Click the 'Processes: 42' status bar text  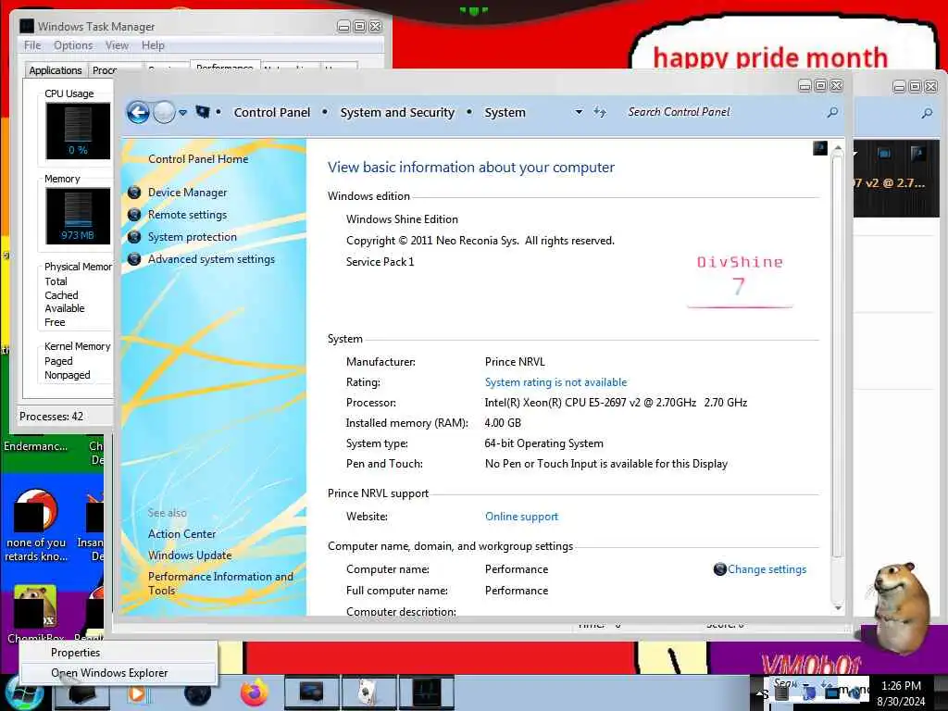pyautogui.click(x=52, y=417)
